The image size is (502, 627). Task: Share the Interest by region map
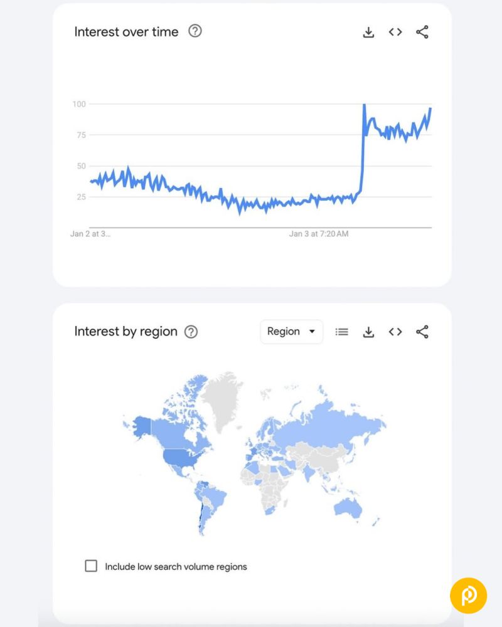point(422,332)
